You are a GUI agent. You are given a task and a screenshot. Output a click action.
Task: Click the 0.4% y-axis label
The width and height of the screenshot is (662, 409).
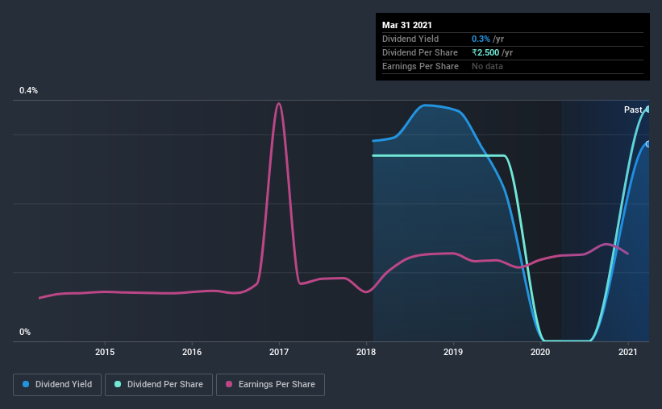tap(28, 91)
